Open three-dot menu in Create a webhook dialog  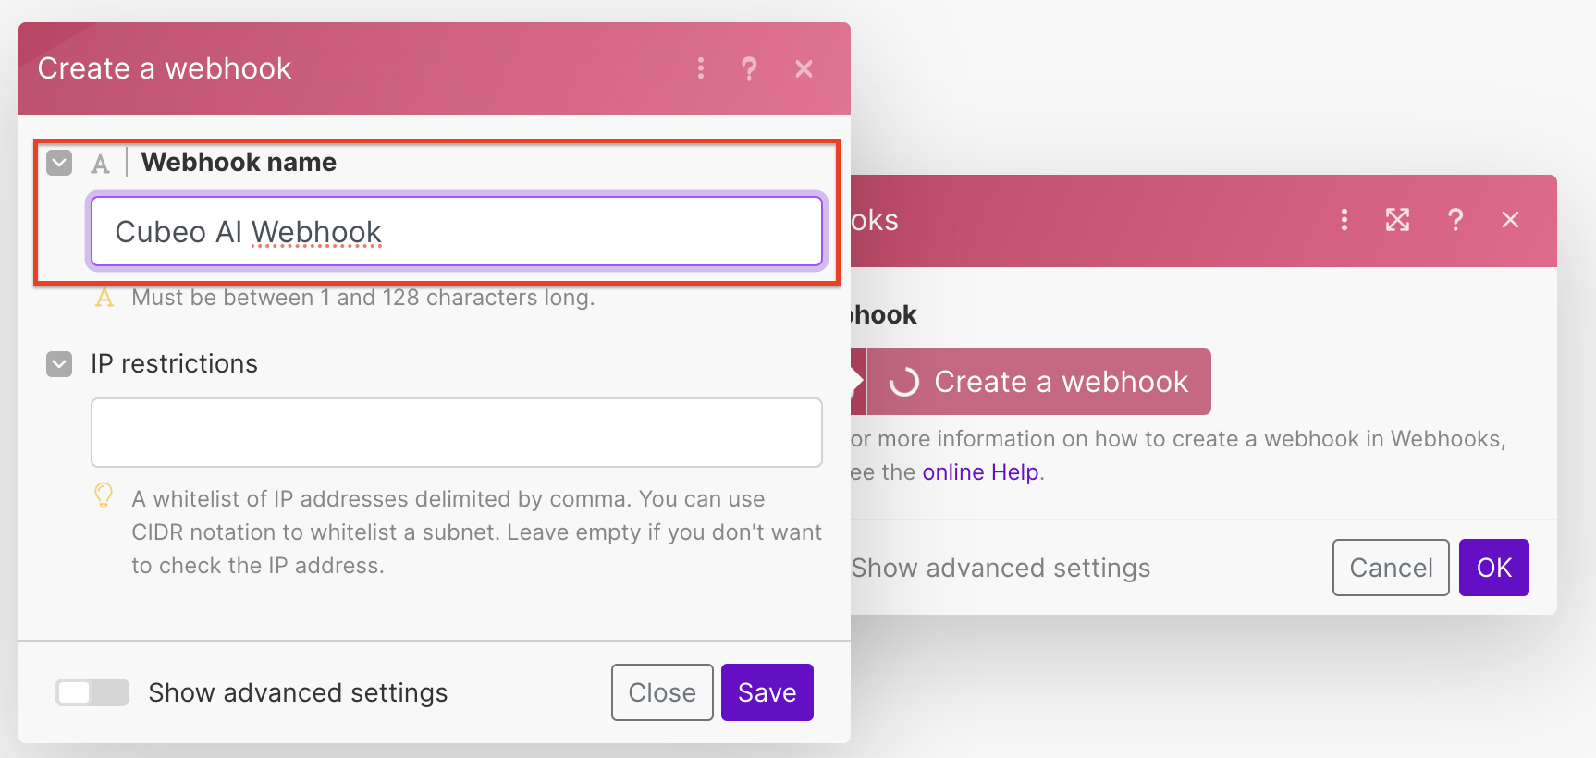(701, 68)
